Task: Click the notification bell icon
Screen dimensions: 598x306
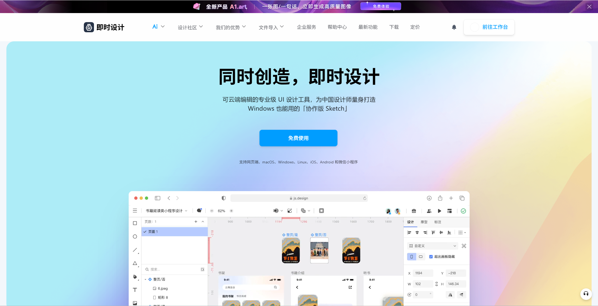Action: click(454, 27)
